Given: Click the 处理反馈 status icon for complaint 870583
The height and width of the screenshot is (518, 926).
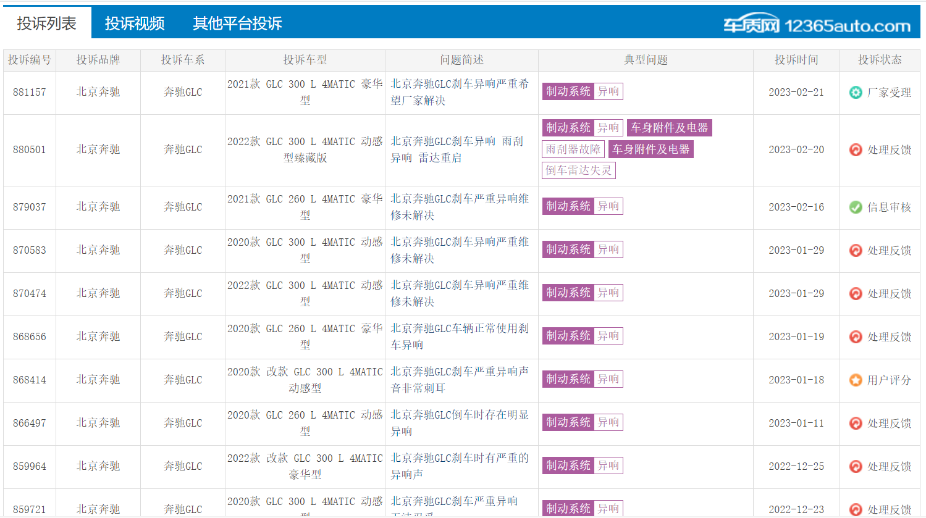Looking at the screenshot, I should point(856,251).
